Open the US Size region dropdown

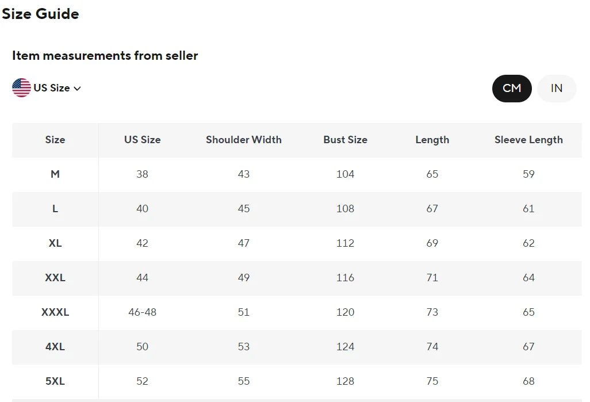pyautogui.click(x=47, y=87)
